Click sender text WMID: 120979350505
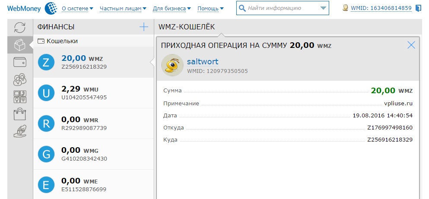The width and height of the screenshot is (429, 199). click(x=217, y=71)
